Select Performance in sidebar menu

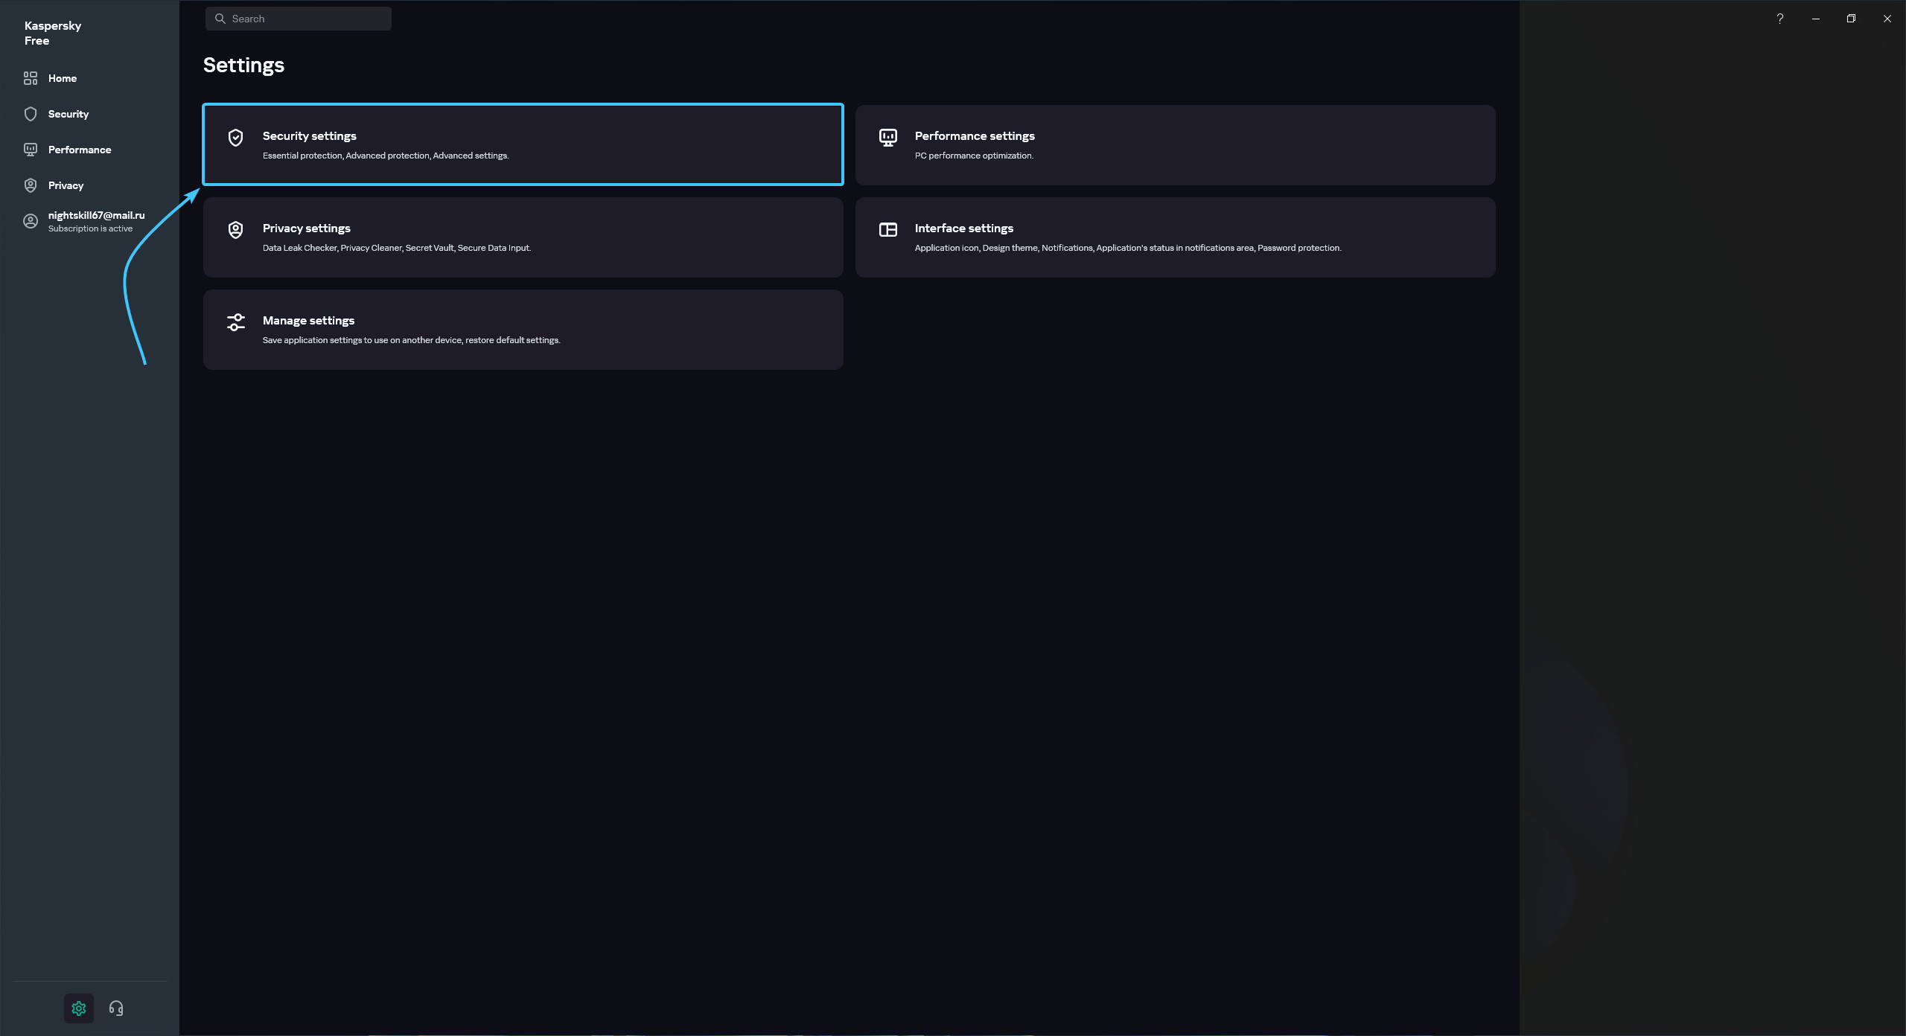pos(80,150)
